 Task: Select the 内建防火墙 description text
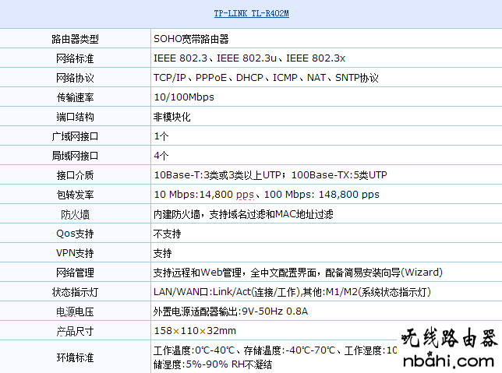[243, 214]
